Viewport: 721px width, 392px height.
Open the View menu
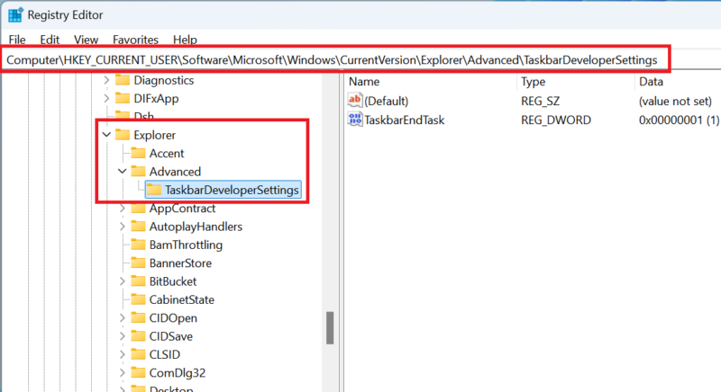pyautogui.click(x=86, y=40)
